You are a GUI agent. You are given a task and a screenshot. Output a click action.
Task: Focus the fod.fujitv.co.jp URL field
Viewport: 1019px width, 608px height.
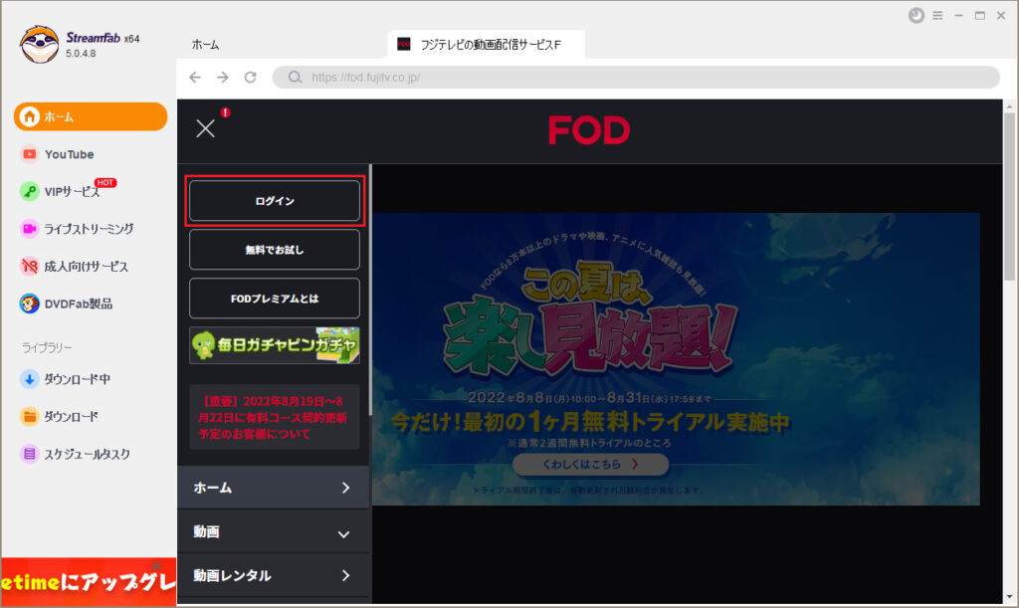[636, 78]
